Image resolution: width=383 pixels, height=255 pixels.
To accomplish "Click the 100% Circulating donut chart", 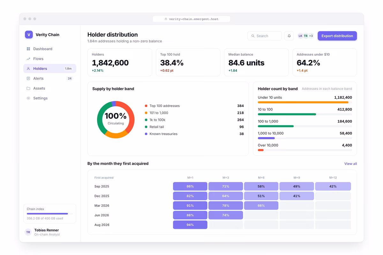I will click(x=116, y=120).
